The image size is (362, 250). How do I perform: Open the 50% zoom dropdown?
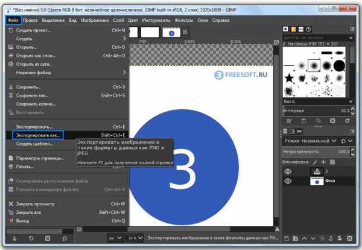click(x=135, y=238)
